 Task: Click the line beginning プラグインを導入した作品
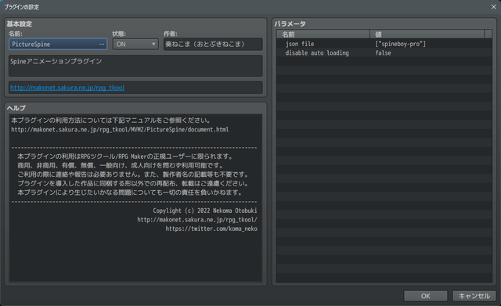coord(133,183)
